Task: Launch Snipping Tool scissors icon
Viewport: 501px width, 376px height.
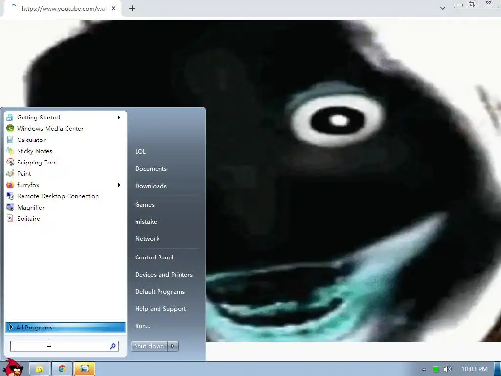Action: coord(10,163)
